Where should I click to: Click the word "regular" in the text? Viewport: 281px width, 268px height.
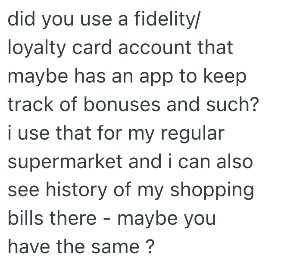point(193,134)
